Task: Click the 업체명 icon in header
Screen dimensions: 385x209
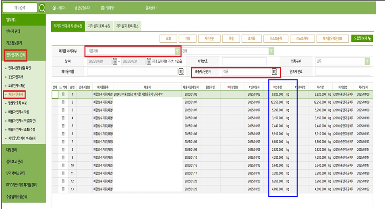Action: 103,8
